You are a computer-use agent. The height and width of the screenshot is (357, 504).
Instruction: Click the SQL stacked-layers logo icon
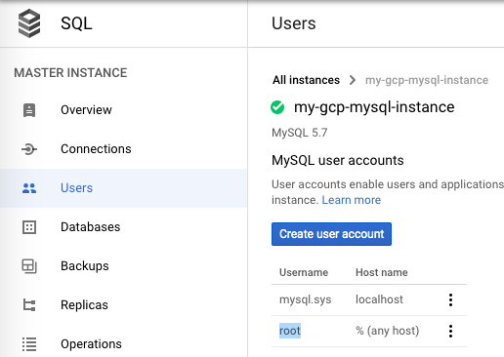(x=29, y=23)
